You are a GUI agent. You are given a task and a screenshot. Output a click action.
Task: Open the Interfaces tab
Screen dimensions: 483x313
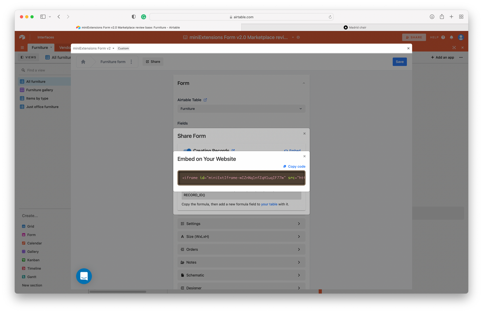click(46, 37)
